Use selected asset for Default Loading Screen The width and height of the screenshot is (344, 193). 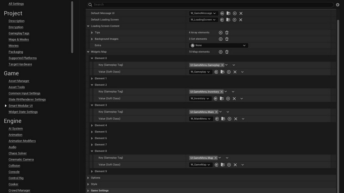point(222,20)
